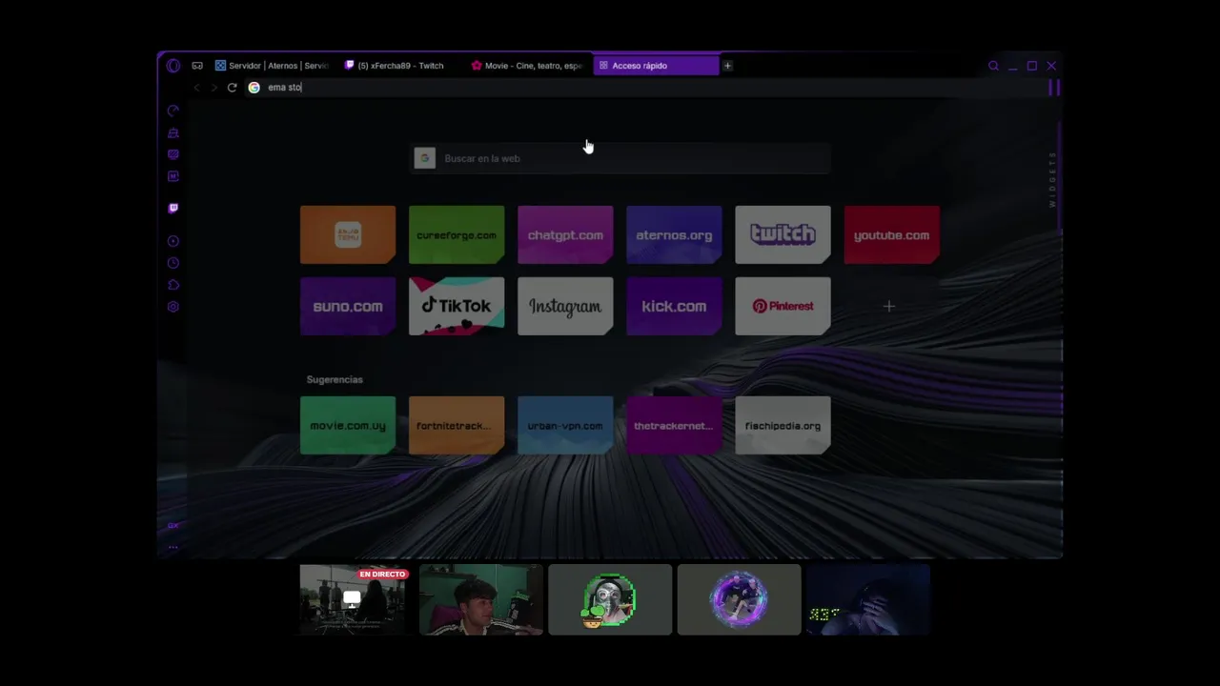Open the WIDGETS side panel label
This screenshot has width=1220, height=686.
(x=1053, y=179)
